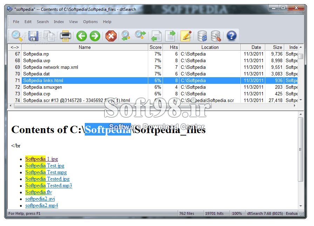Open the document editor with the pencil icon
Screen dimensions: 314x226
pos(186,36)
